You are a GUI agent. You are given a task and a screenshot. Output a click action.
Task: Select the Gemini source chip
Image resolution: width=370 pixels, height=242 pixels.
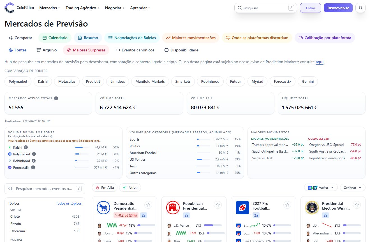pos(308,81)
